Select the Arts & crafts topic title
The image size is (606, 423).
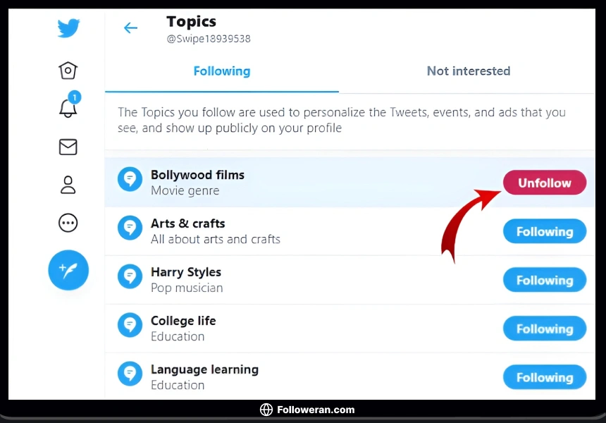coord(187,223)
